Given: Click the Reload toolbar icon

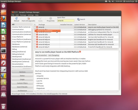Looking at the screenshot, I should pos(17,18).
